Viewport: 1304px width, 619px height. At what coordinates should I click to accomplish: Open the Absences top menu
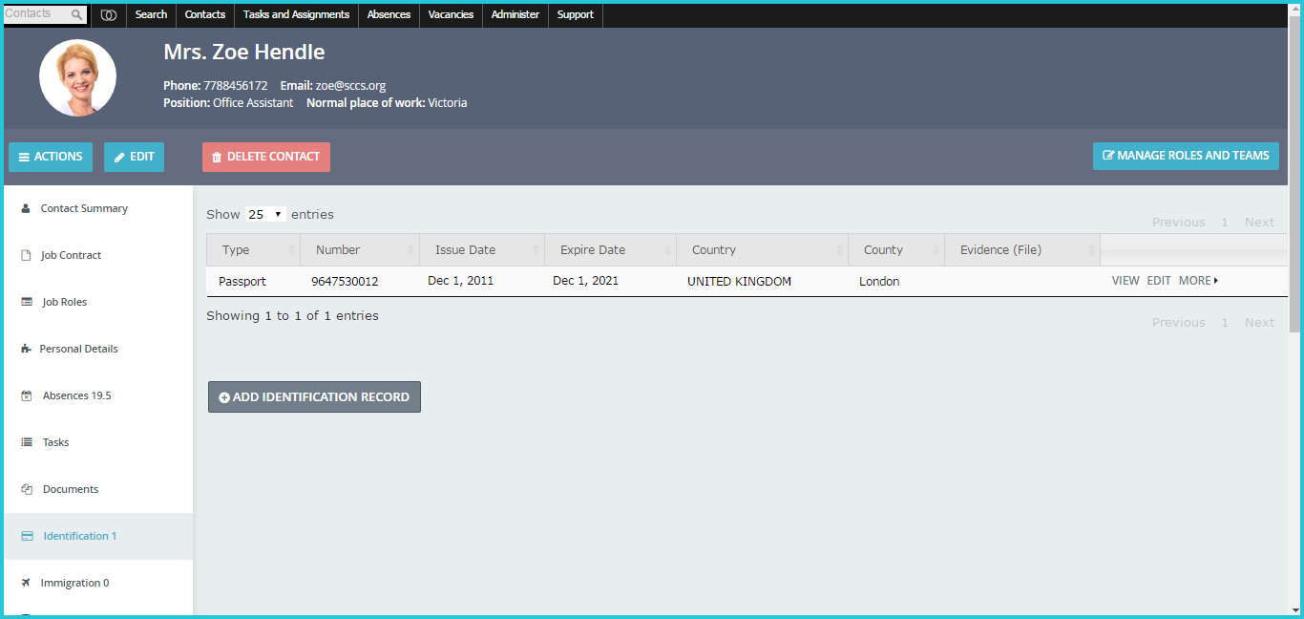click(389, 14)
